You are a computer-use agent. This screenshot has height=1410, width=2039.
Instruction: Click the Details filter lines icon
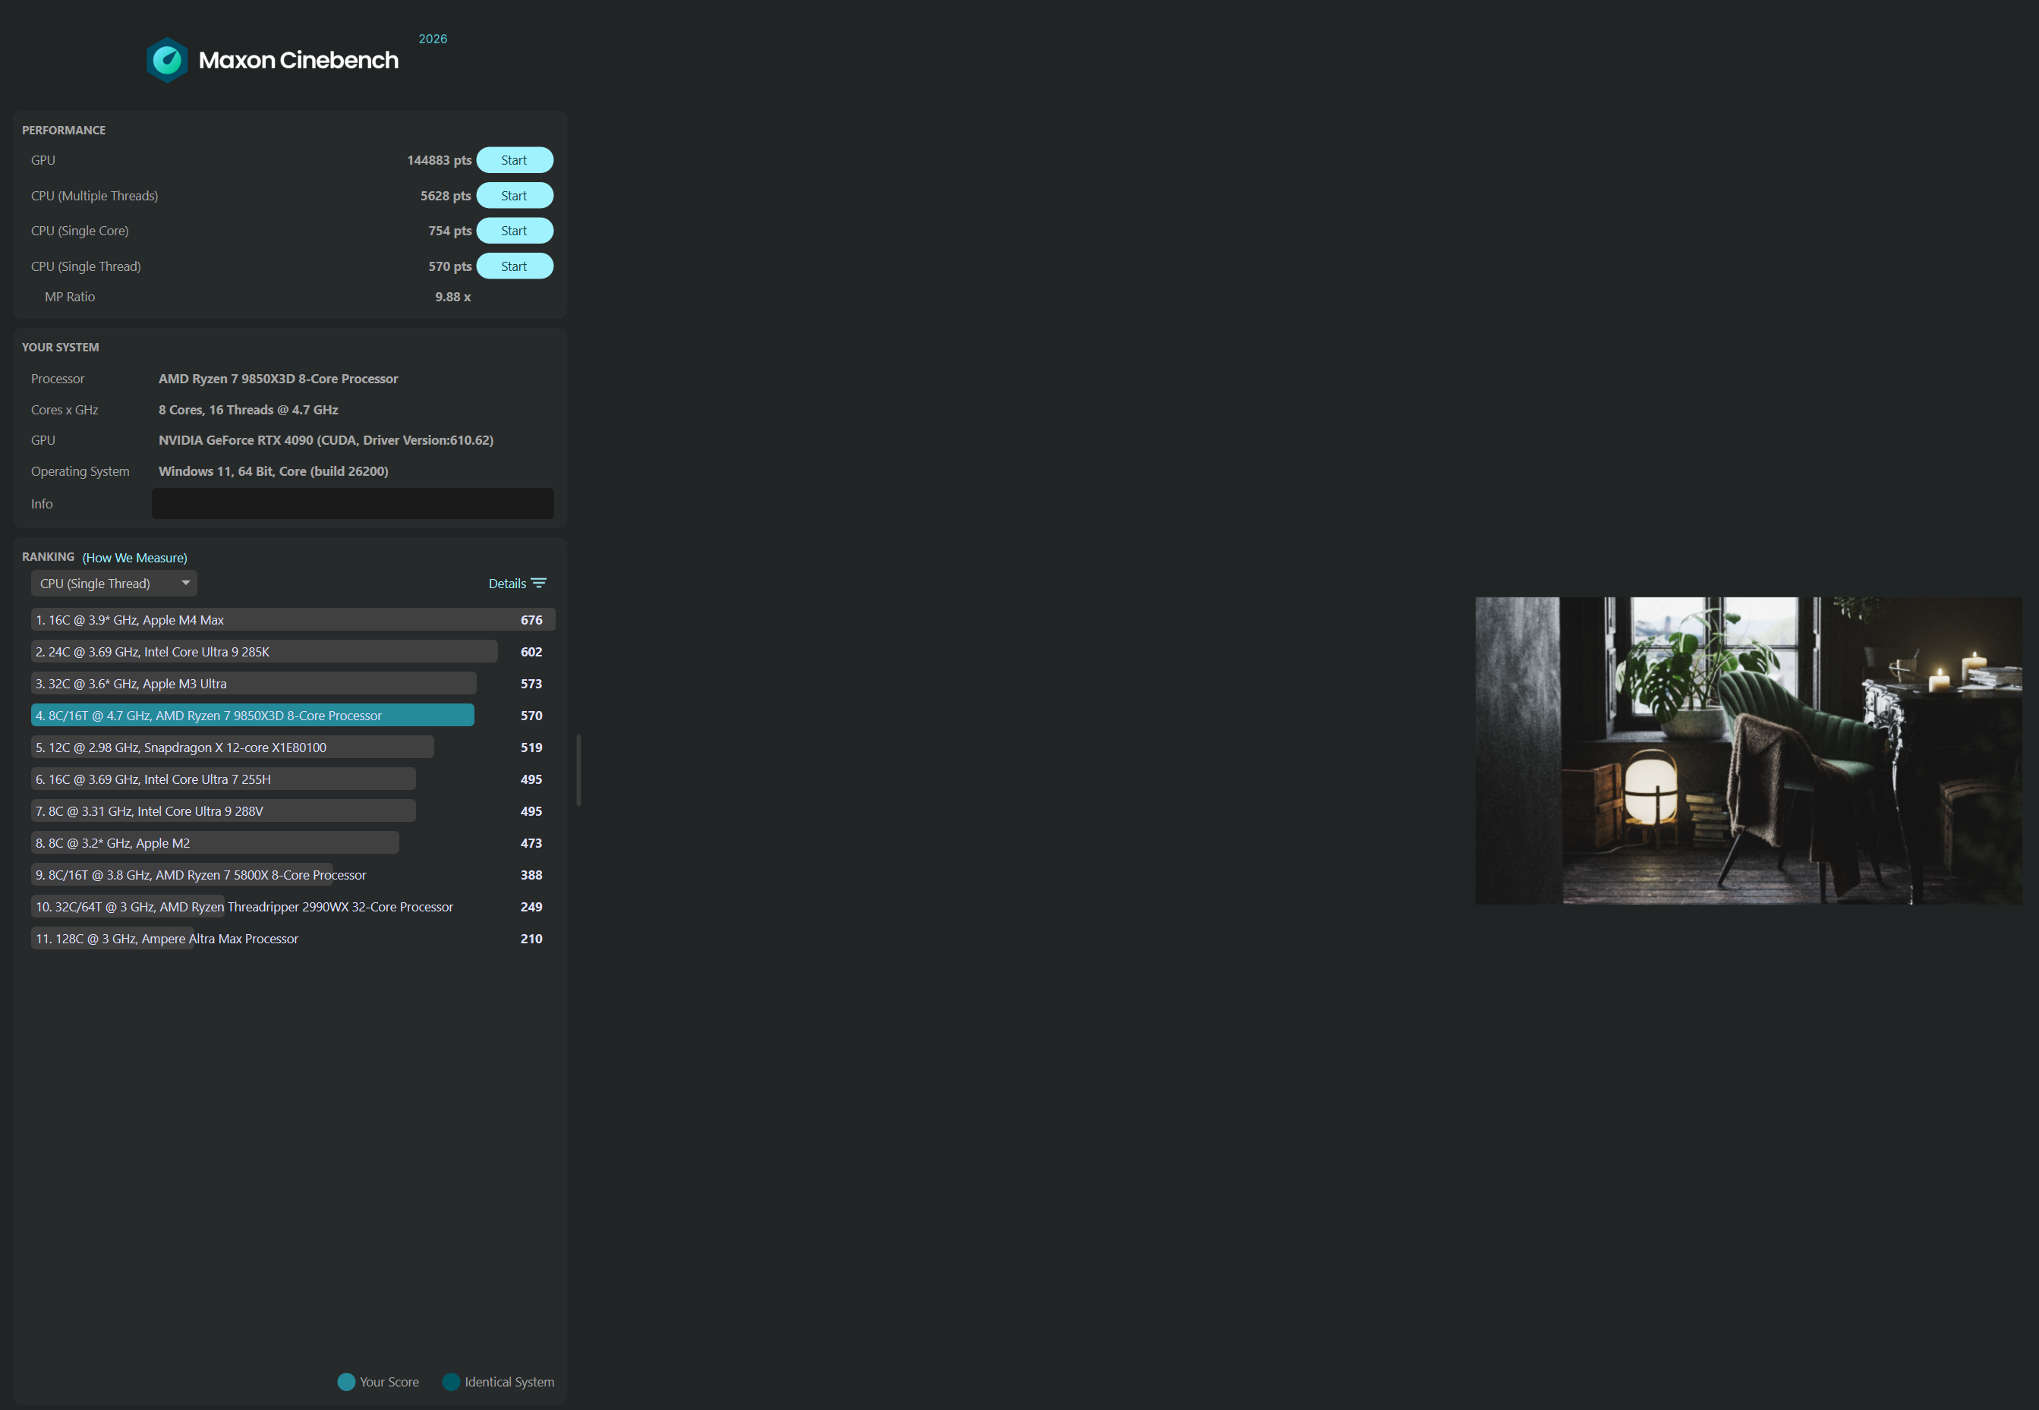click(539, 583)
